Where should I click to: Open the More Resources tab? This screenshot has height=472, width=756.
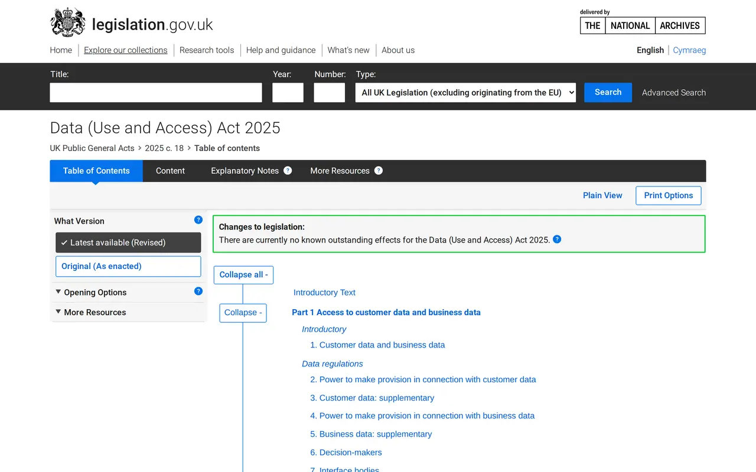340,171
